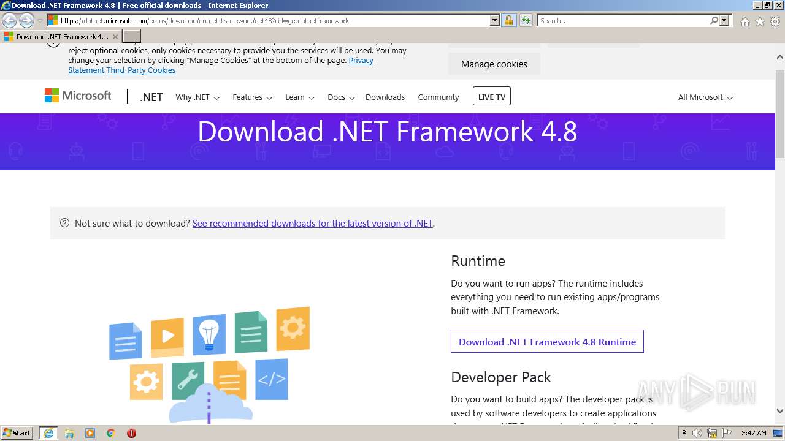Click the LIVE TV button
Viewport: 785px width, 441px height.
point(492,96)
